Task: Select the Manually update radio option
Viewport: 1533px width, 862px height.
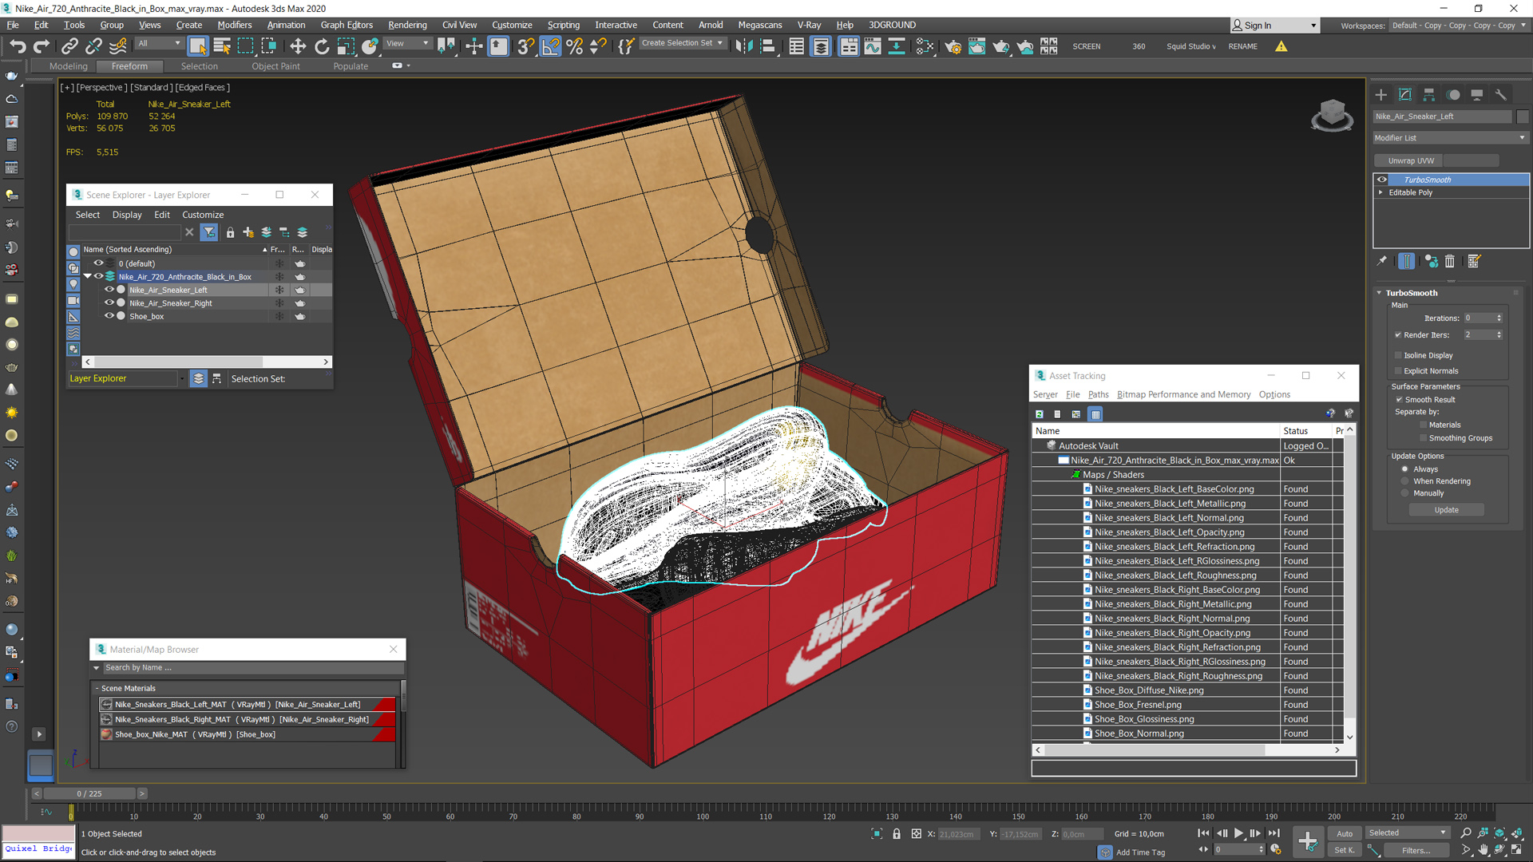Action: pos(1405,493)
